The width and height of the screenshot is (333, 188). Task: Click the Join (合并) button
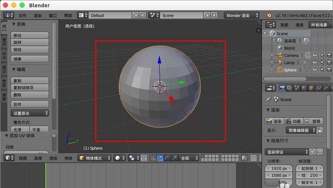point(30,104)
